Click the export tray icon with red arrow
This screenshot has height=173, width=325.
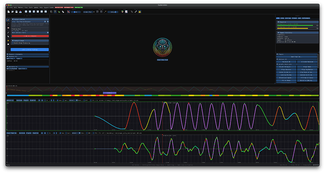point(21,12)
